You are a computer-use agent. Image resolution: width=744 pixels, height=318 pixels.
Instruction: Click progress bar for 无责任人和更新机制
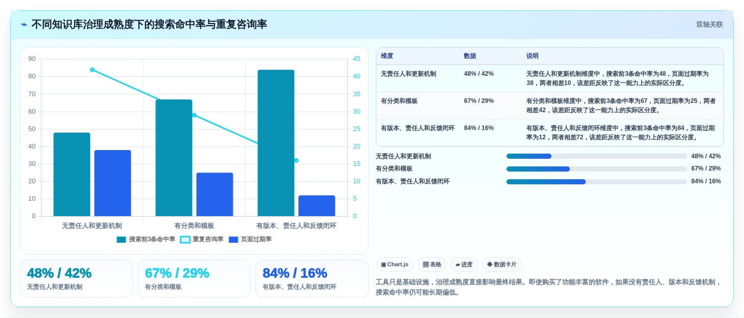[597, 156]
